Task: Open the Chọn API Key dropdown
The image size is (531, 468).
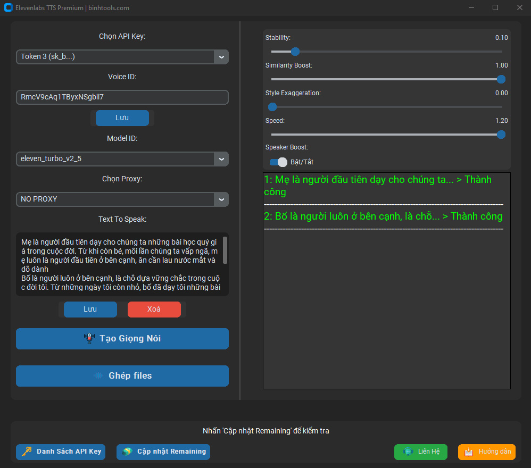Action: [221, 56]
